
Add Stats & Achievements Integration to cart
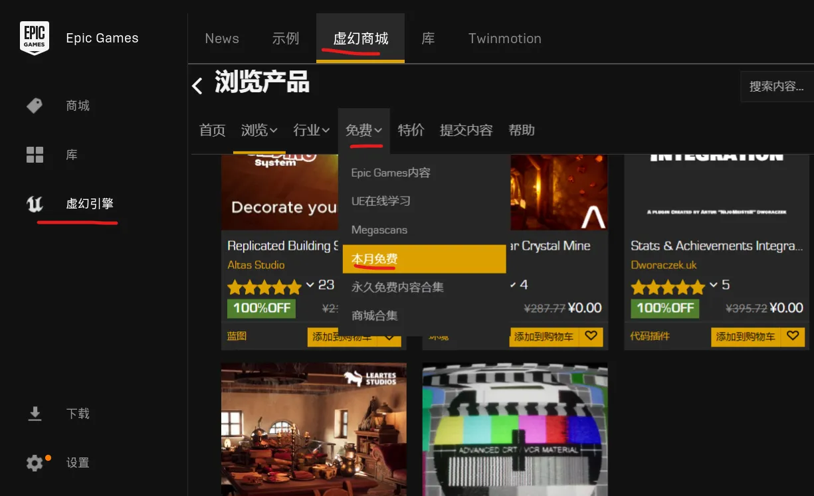tap(746, 337)
